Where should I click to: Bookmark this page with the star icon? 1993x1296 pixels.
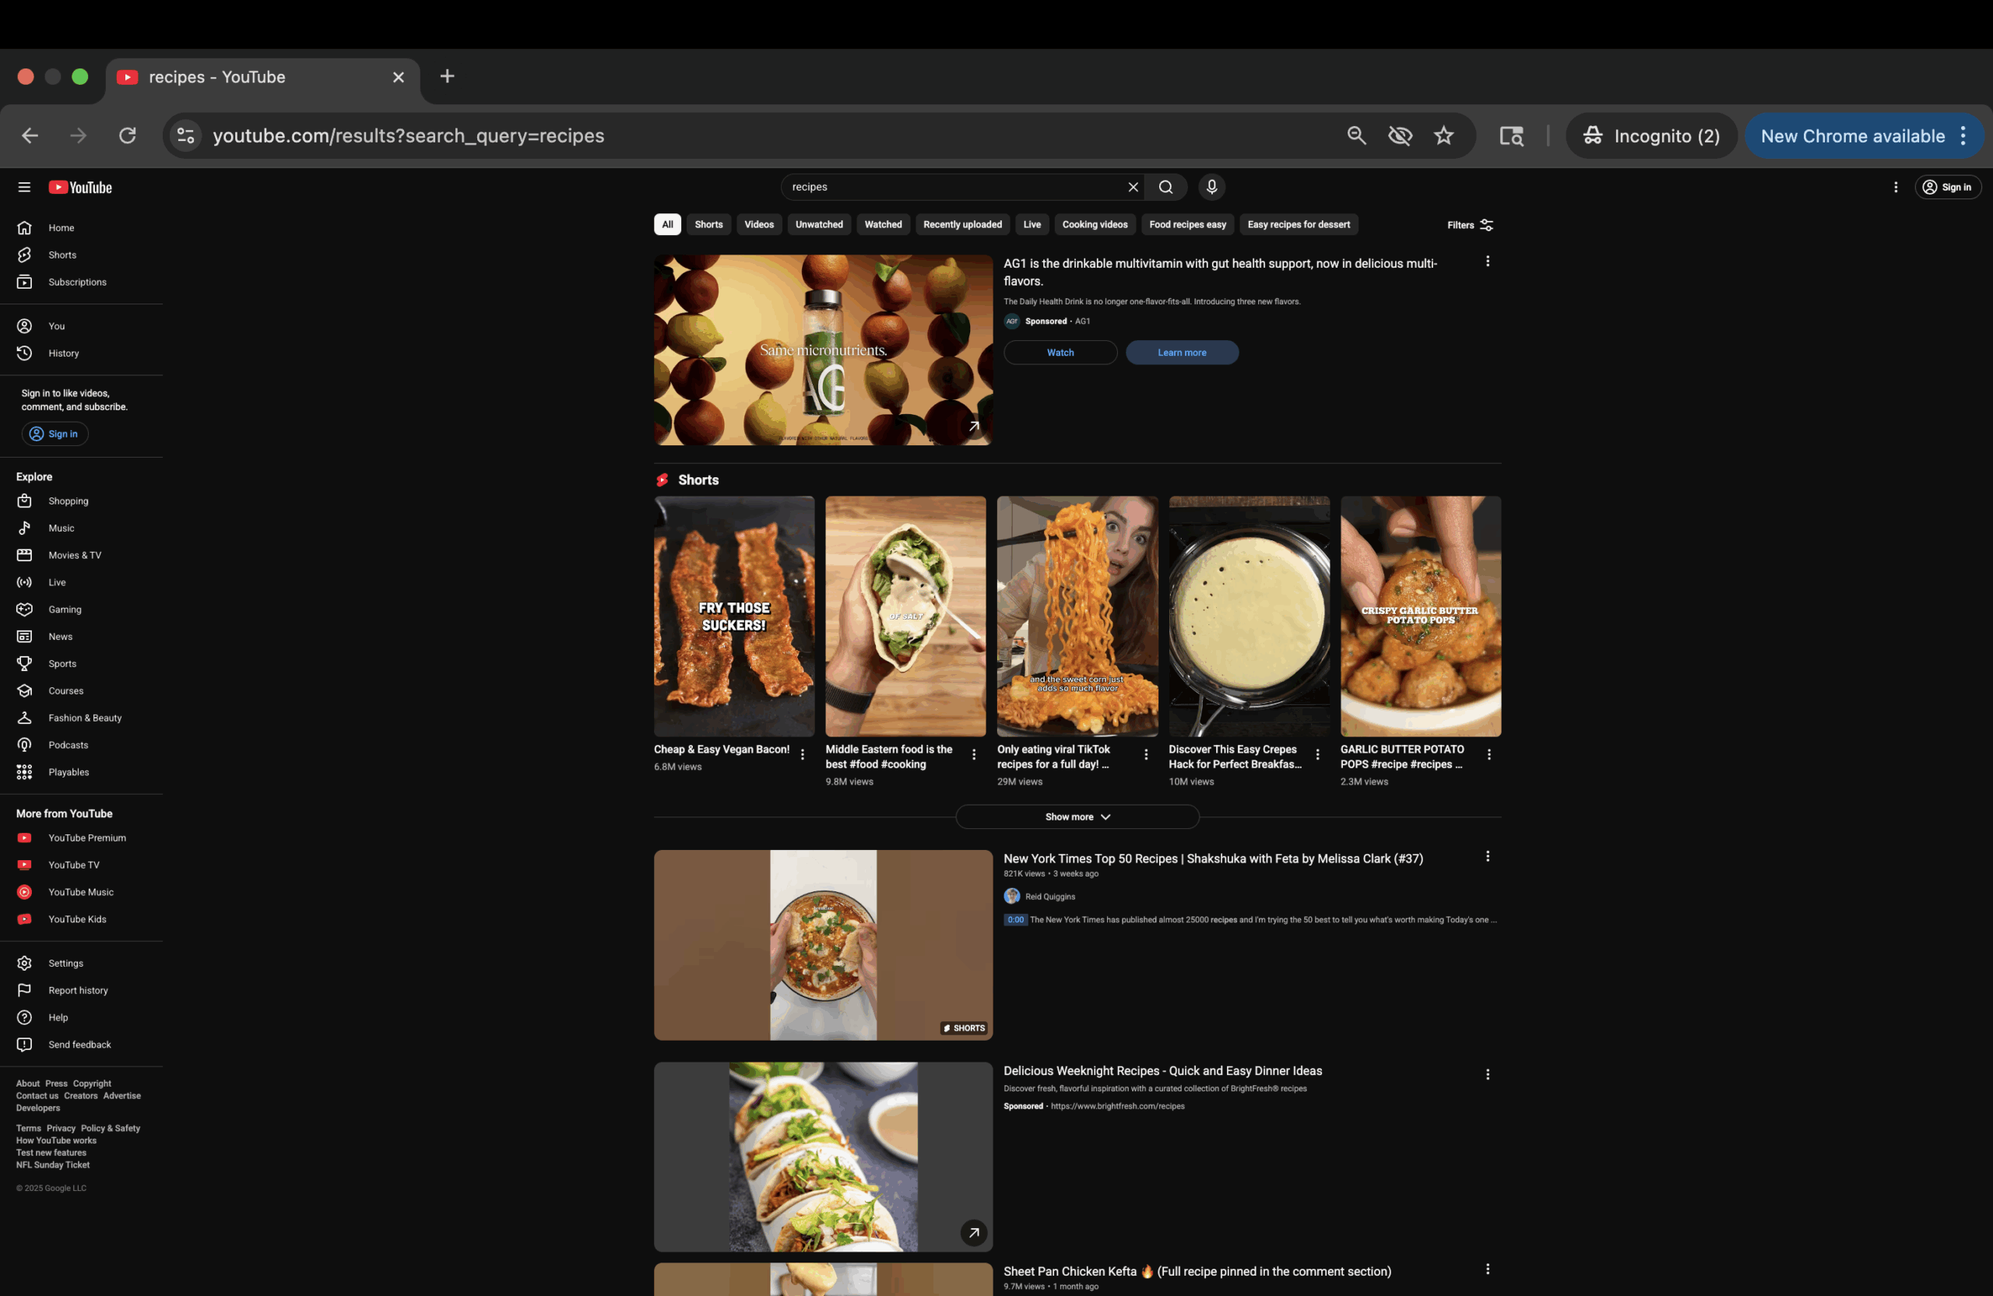point(1443,135)
